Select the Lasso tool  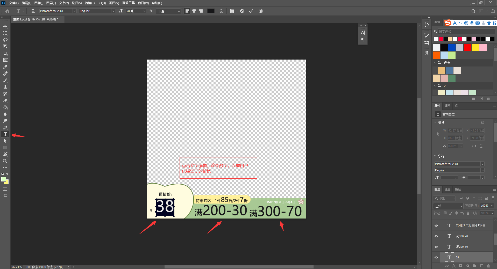click(x=5, y=40)
